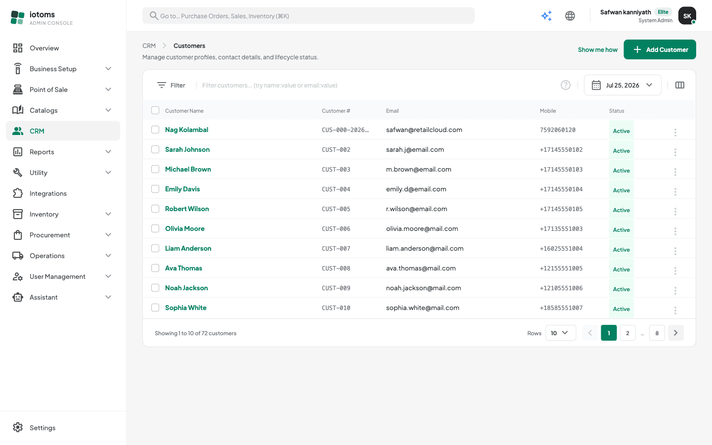
Task: Select CRM in the sidebar
Action: click(x=63, y=131)
